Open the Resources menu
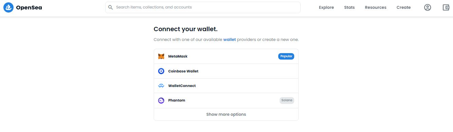 tap(376, 7)
